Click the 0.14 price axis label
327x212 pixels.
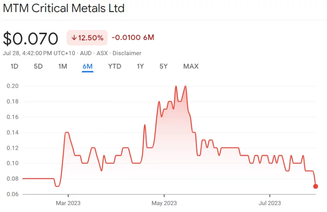click(12, 132)
